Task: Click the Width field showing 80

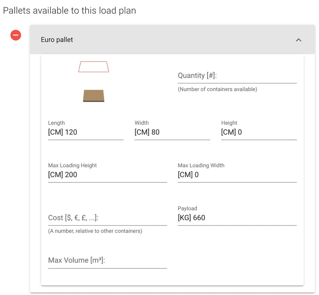Action: click(x=172, y=132)
